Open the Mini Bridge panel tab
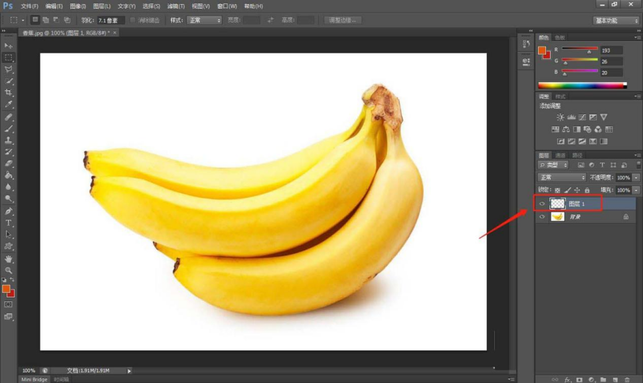 click(x=35, y=379)
